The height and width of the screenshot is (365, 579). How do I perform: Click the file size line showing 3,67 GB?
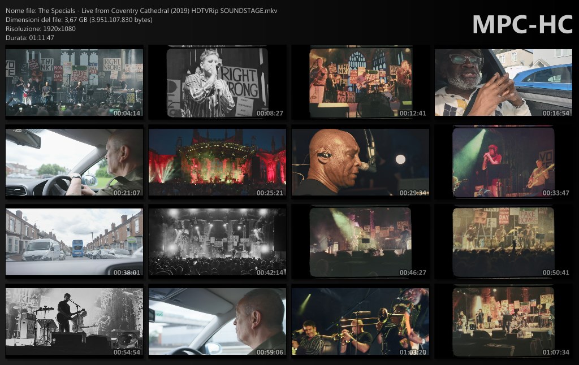[79, 20]
